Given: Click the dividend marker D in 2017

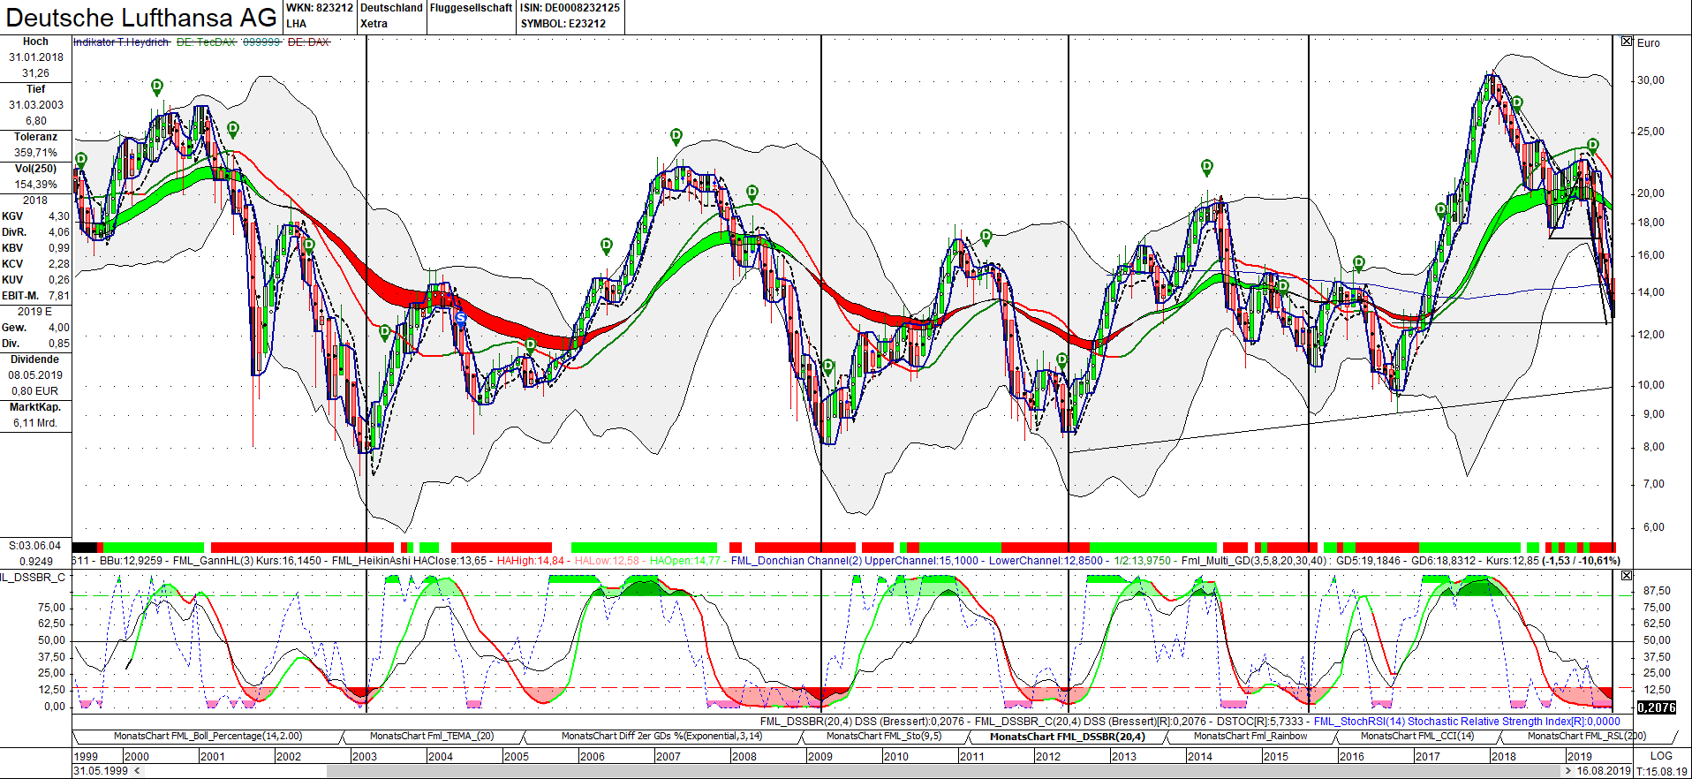Looking at the screenshot, I should pos(1441,210).
